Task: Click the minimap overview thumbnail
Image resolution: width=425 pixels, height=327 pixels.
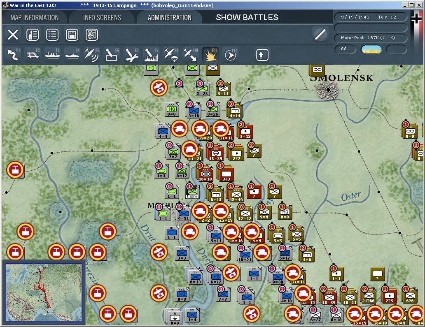Action: 44,292
